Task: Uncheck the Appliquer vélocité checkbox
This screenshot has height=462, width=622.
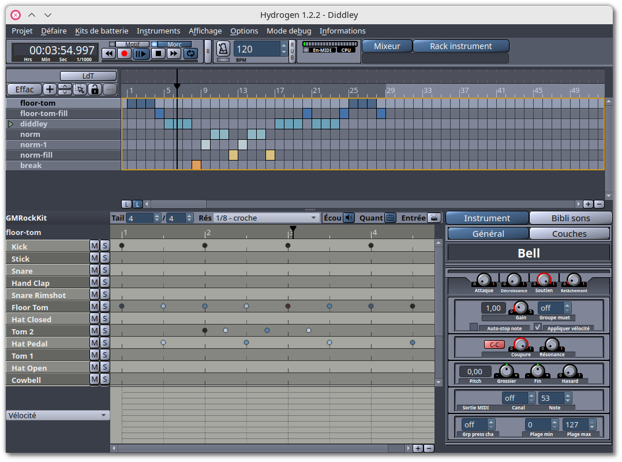Action: (x=538, y=327)
